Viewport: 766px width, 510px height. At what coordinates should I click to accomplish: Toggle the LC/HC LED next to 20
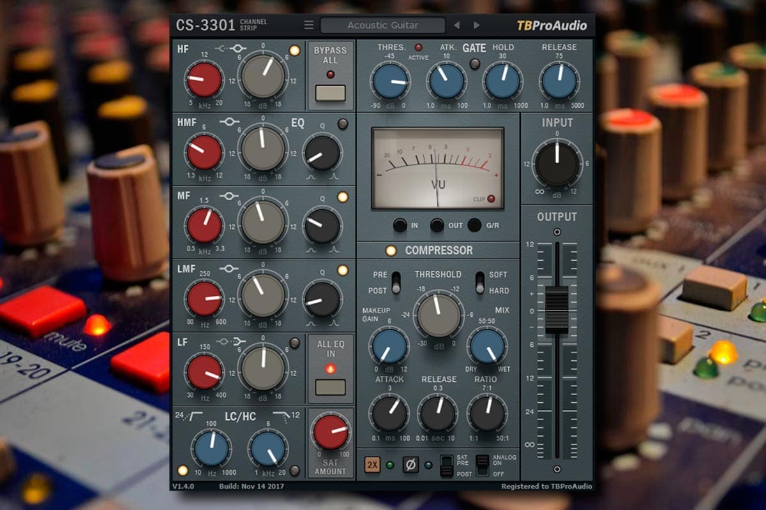point(294,470)
